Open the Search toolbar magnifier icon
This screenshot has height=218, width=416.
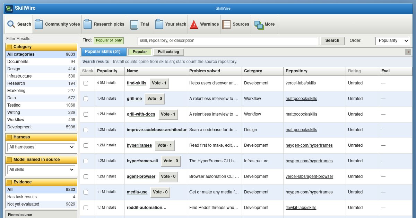pos(11,24)
